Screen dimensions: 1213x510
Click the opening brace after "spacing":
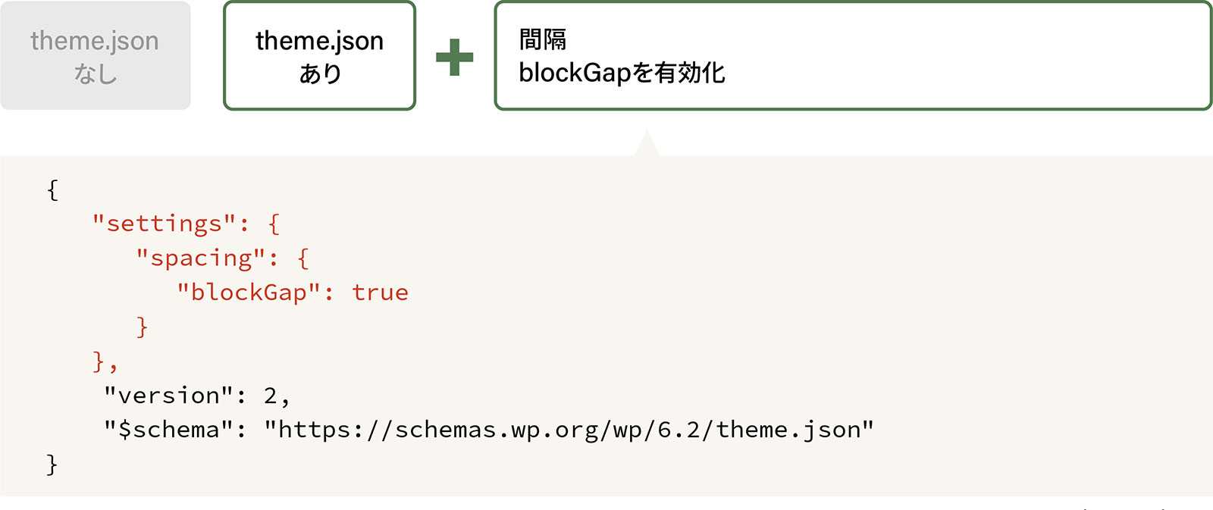303,258
